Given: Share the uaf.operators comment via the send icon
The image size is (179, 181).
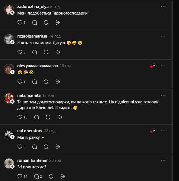Looking at the screenshot, I should click(58, 147).
